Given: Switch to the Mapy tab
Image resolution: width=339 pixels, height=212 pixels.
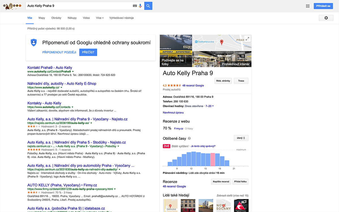Looking at the screenshot, I should click(42, 18).
